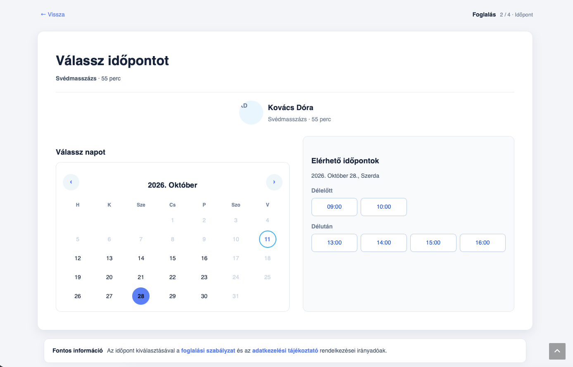Click the '2026. Október' month title
Viewport: 573px width, 367px height.
(173, 185)
